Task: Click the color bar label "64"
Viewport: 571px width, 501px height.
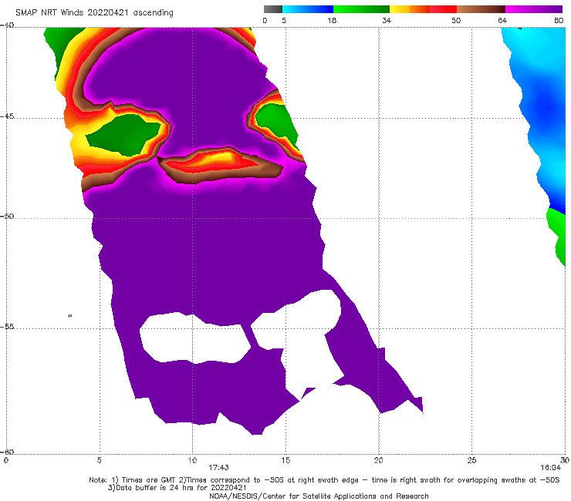Action: point(502,20)
